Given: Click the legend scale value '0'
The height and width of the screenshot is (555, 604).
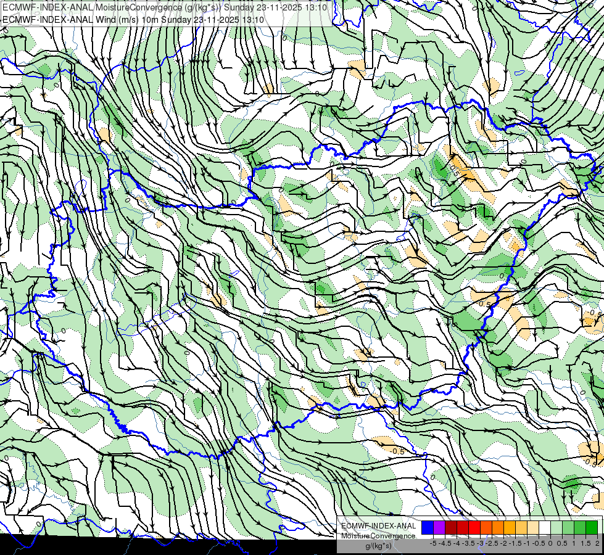Looking at the screenshot, I should point(550,543).
